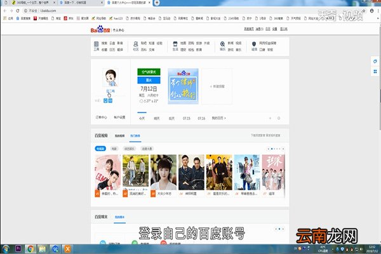Reload the page with the refresh icon

point(18,11)
